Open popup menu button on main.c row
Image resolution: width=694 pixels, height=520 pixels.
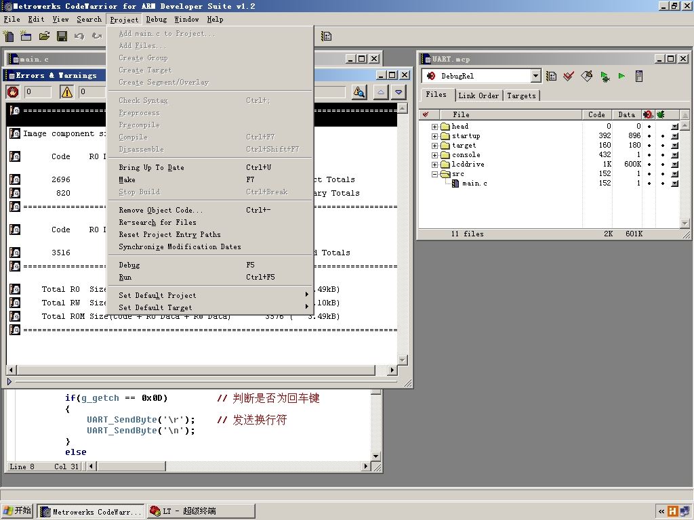(674, 183)
